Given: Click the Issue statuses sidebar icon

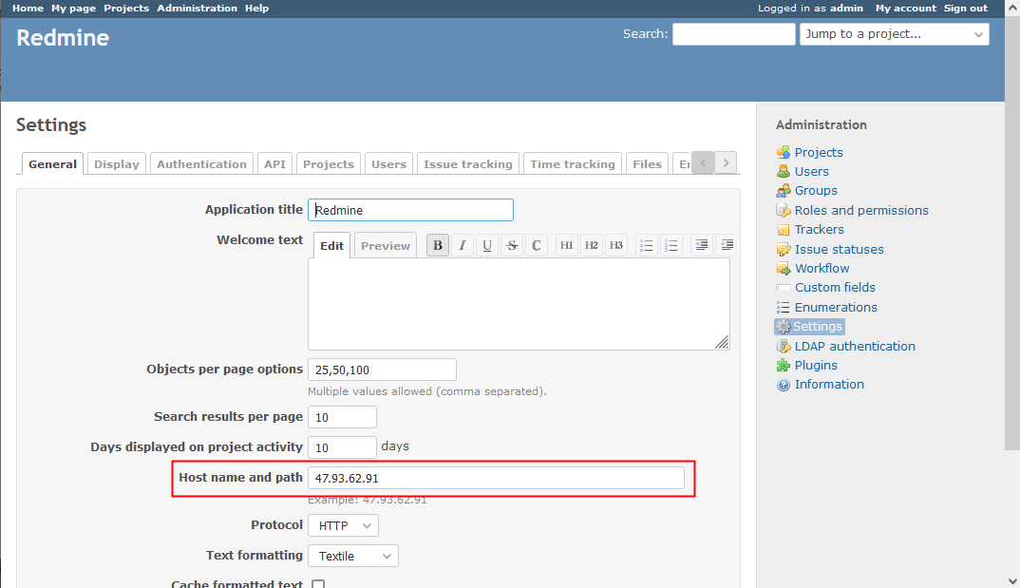Looking at the screenshot, I should [x=784, y=249].
